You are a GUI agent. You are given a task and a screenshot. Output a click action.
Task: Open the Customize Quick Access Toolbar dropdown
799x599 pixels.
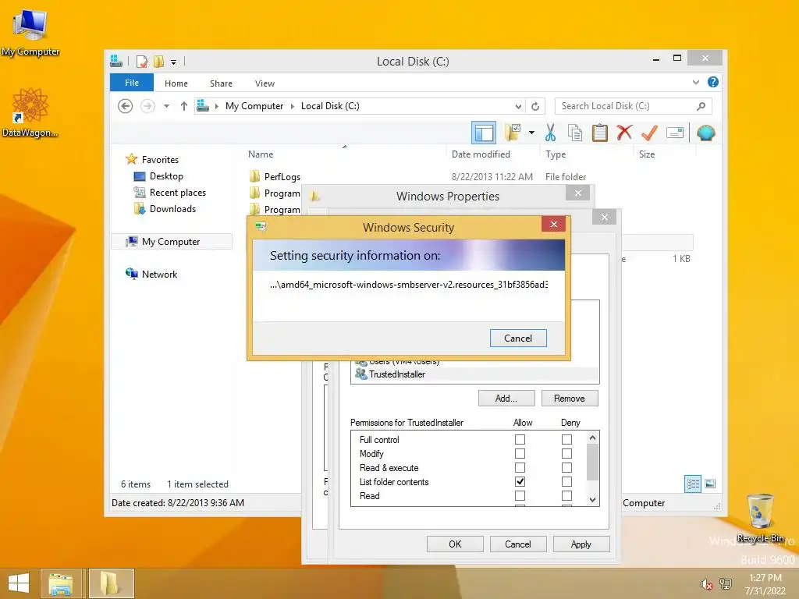(174, 62)
